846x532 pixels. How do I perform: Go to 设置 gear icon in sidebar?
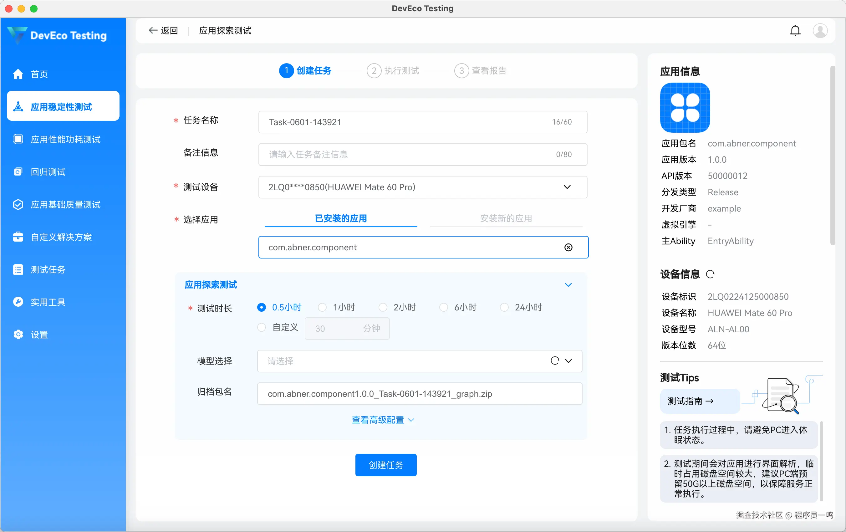(x=18, y=335)
